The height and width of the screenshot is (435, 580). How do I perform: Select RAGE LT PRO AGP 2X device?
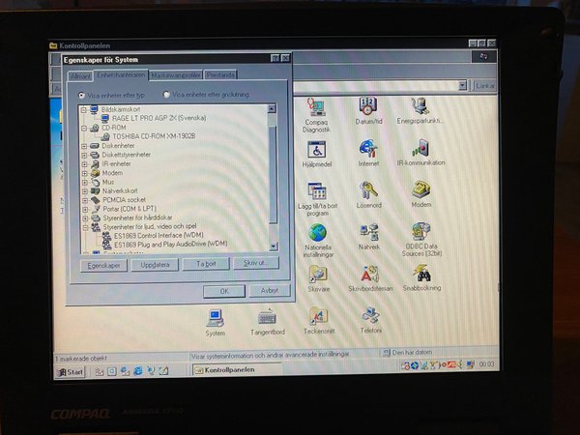159,118
